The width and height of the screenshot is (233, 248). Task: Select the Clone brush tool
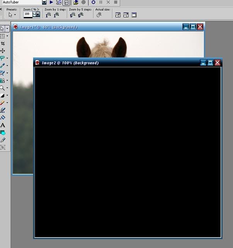(2, 80)
